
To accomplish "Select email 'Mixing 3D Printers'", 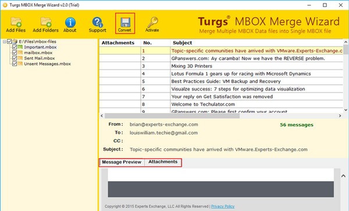I will pyautogui.click(x=221, y=66).
